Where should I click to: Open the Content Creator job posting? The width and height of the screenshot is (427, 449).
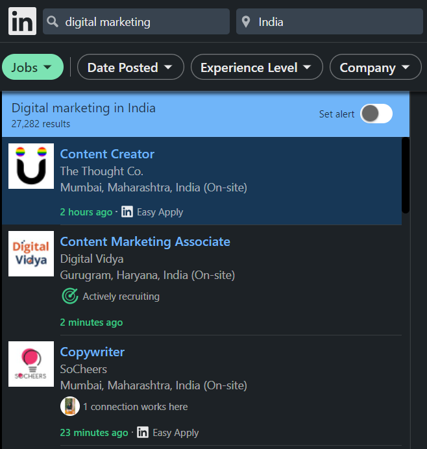(107, 154)
